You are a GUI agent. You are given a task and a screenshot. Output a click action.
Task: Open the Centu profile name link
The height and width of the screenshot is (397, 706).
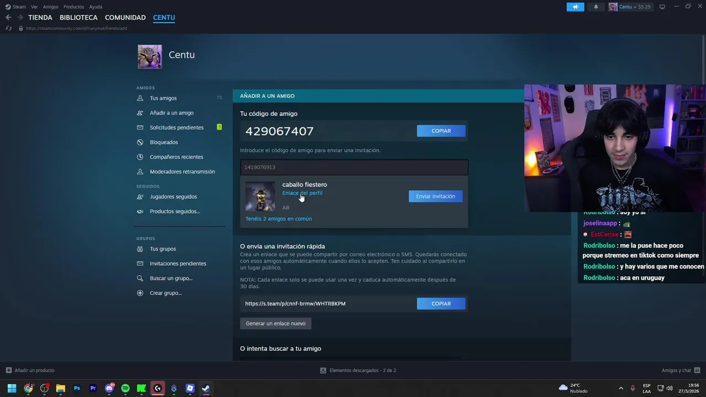[181, 55]
